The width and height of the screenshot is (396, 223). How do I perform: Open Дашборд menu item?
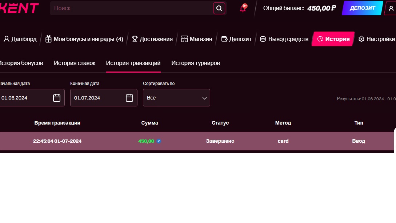coord(20,39)
